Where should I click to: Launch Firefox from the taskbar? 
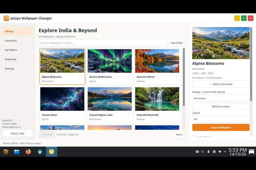click(28, 152)
